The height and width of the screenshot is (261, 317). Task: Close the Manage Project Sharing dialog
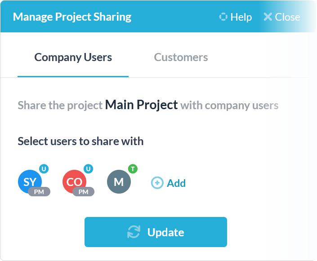tap(282, 17)
